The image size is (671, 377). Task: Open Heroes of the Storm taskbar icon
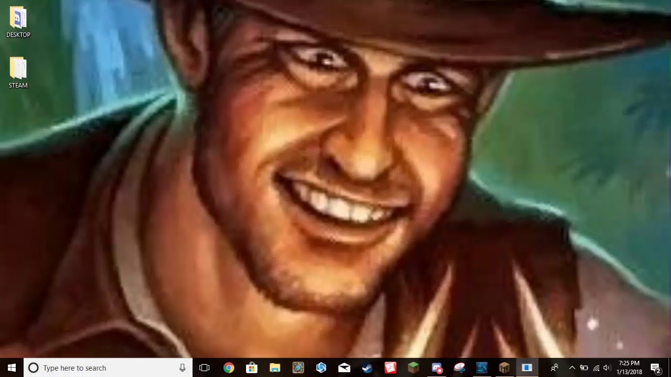pyautogui.click(x=321, y=368)
